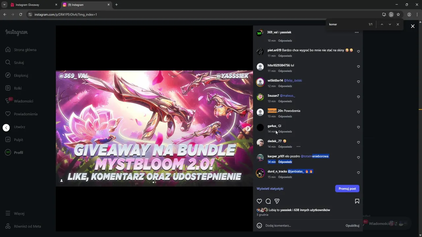The height and width of the screenshot is (237, 422).
Task: Show tagged users on the image
Action: [x=61, y=180]
